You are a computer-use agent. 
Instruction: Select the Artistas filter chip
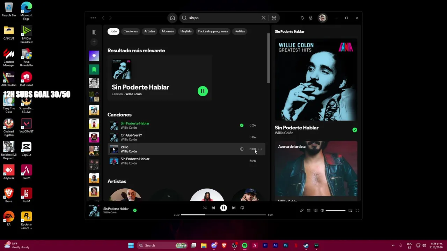click(149, 31)
